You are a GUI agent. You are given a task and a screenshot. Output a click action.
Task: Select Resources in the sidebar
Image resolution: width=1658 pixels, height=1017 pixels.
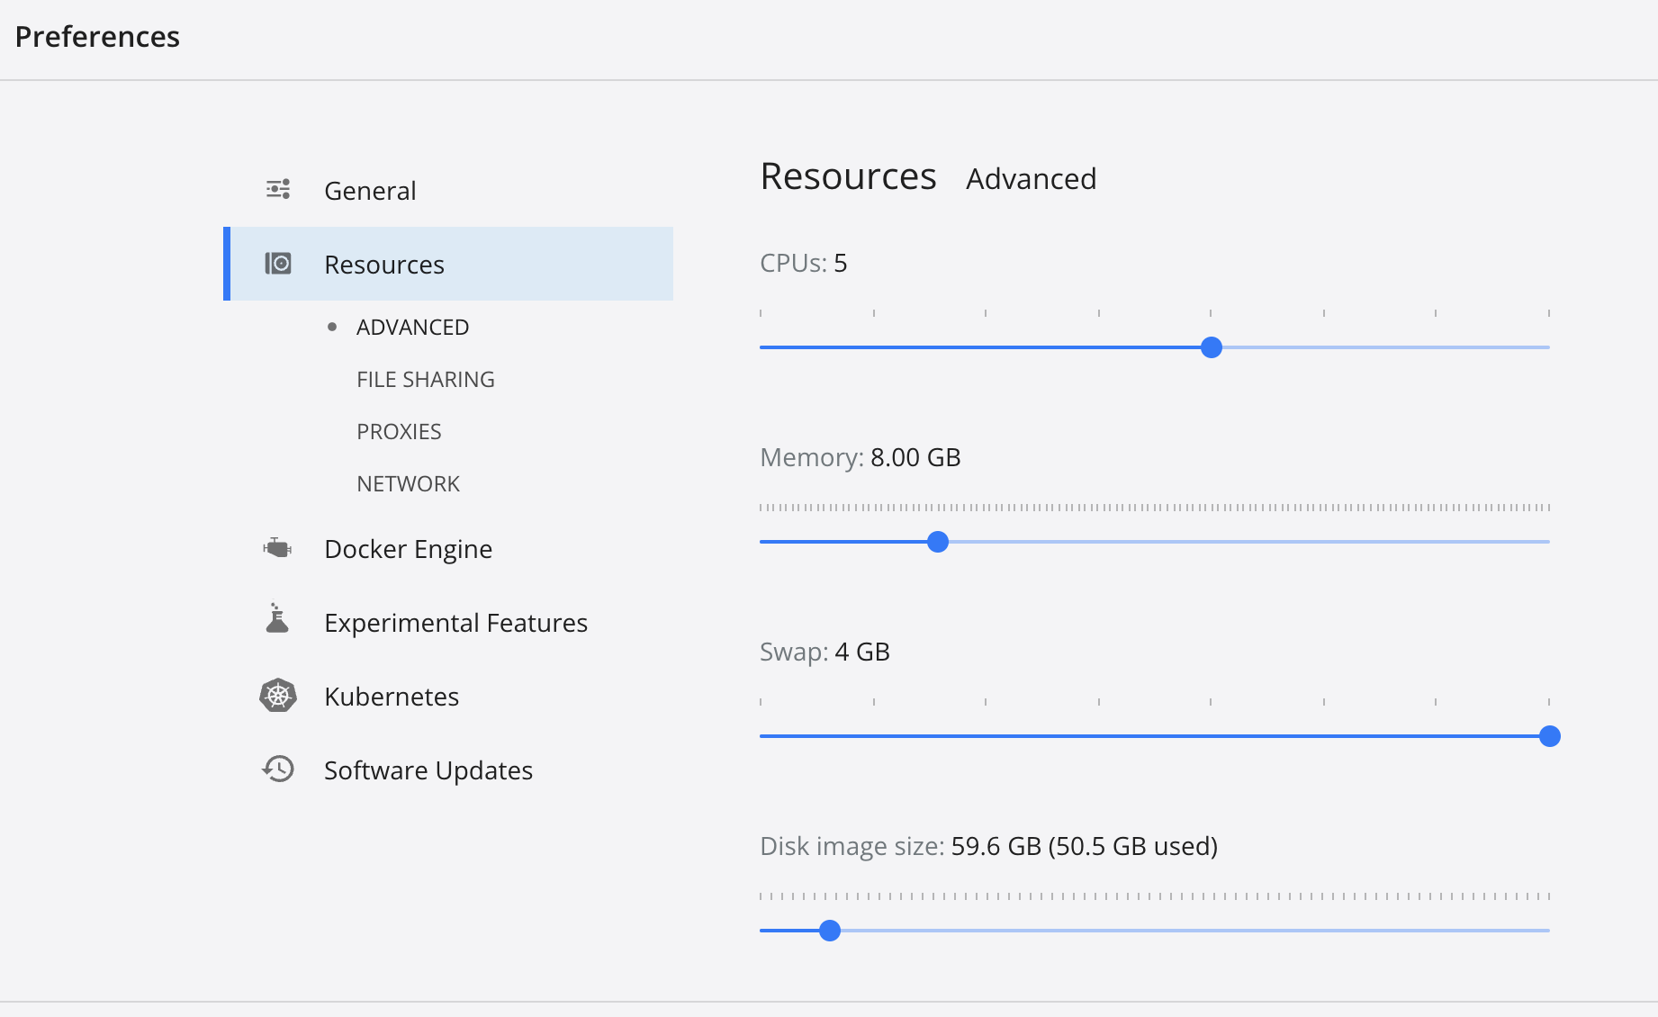pos(448,264)
